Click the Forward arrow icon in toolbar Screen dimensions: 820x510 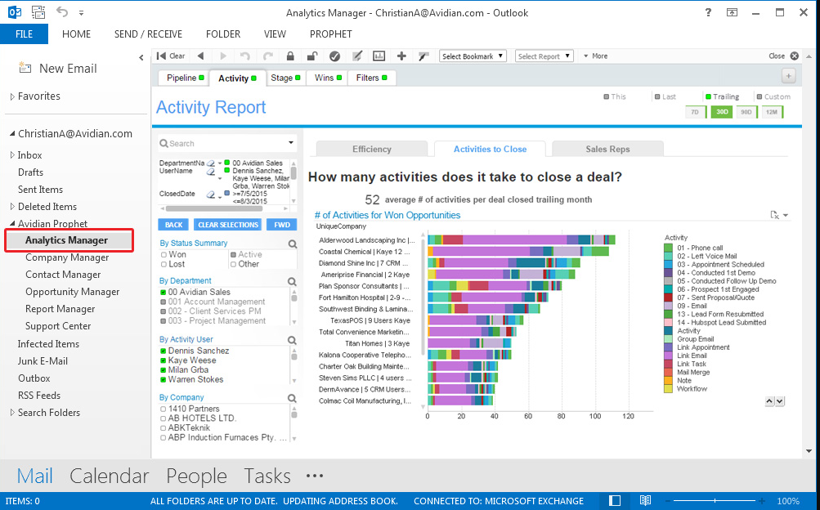pos(223,56)
